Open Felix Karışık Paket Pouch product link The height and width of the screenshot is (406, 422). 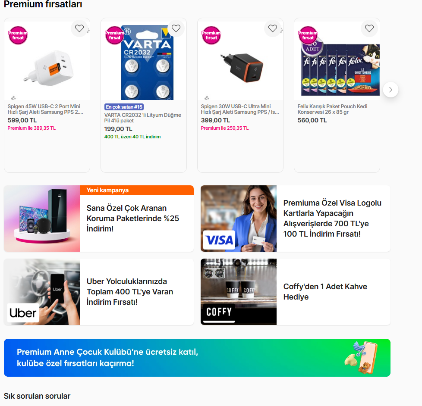(x=332, y=109)
